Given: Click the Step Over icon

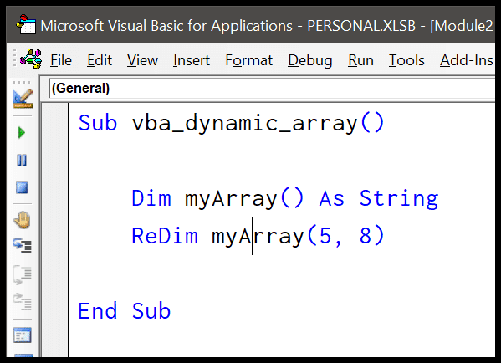Looking at the screenshot, I should coord(22,274).
